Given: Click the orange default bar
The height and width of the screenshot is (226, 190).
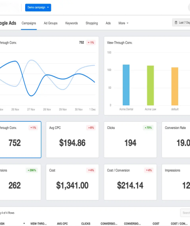Looking at the screenshot, I should pyautogui.click(x=175, y=86).
